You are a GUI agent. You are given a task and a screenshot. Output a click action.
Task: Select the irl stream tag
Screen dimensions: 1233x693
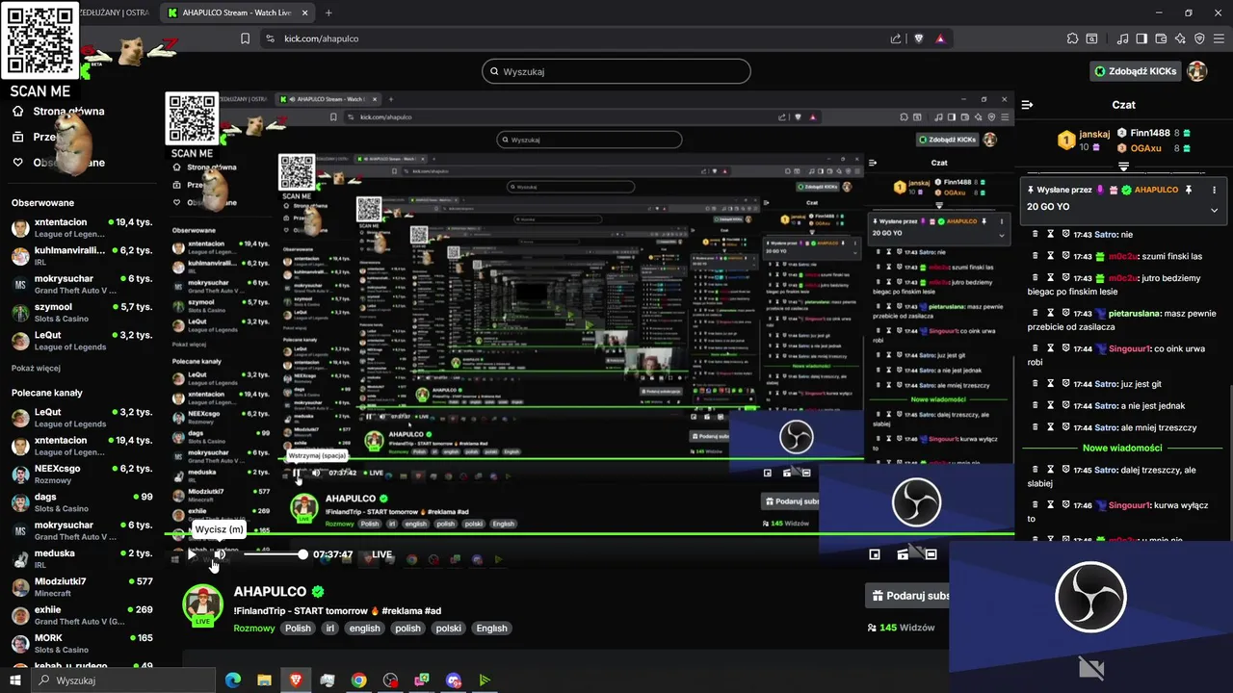(330, 629)
